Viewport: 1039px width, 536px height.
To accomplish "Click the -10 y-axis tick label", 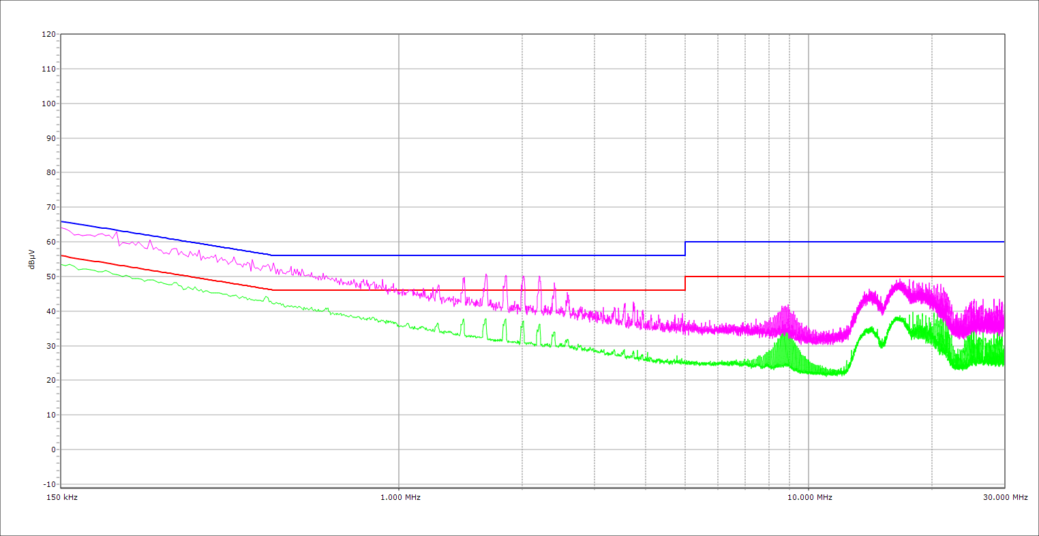I will (48, 484).
